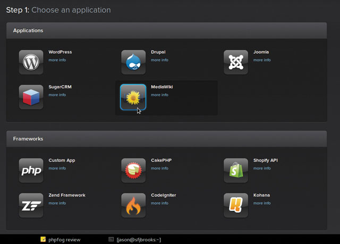Open more info for CakePHP
The width and height of the screenshot is (340, 244).
(x=159, y=168)
